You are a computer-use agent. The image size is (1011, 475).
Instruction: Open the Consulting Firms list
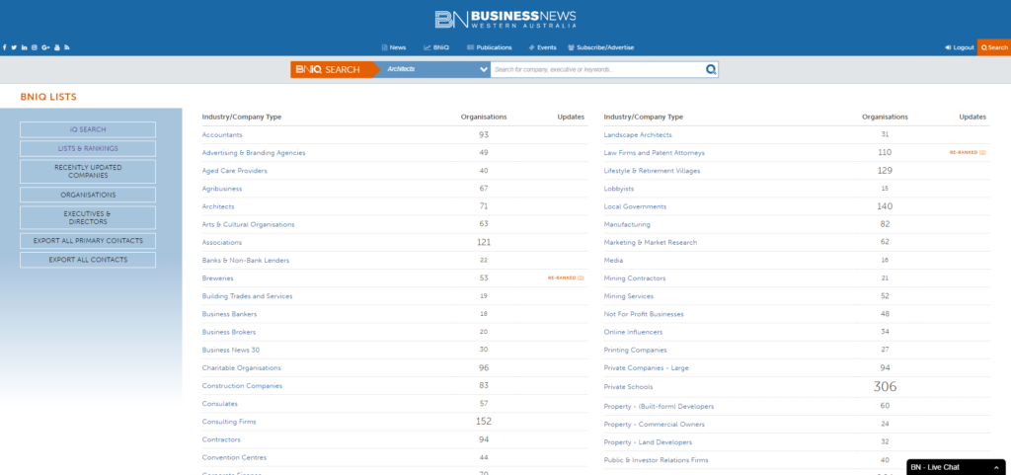(x=229, y=422)
